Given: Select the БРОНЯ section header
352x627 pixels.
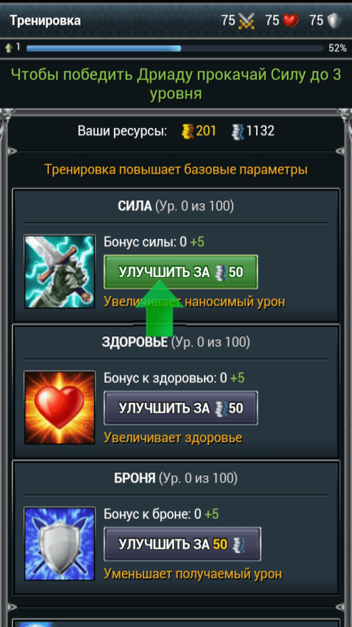Looking at the screenshot, I should (176, 478).
